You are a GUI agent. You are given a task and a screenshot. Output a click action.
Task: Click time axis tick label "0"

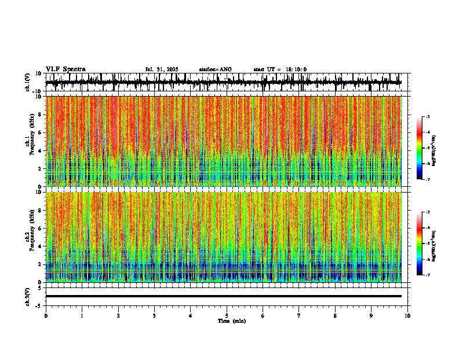(x=46, y=316)
